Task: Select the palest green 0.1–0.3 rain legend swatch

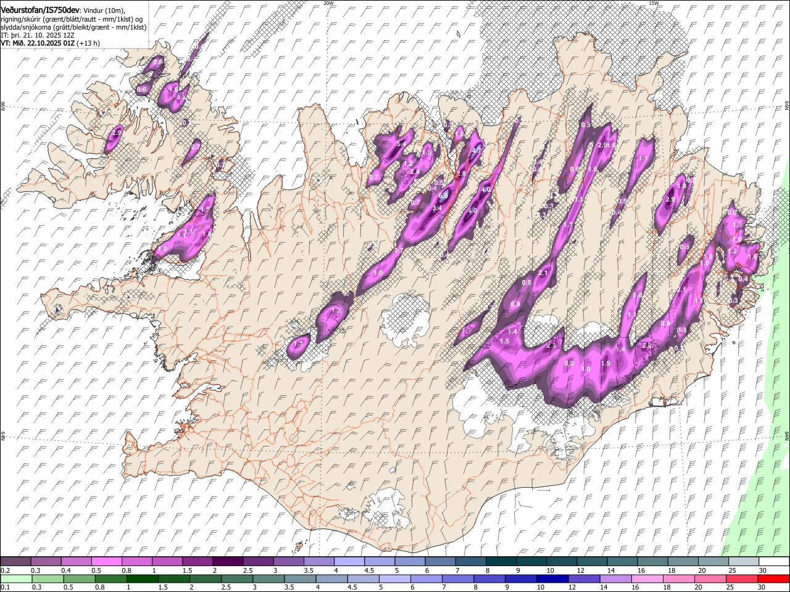Action: [17, 579]
